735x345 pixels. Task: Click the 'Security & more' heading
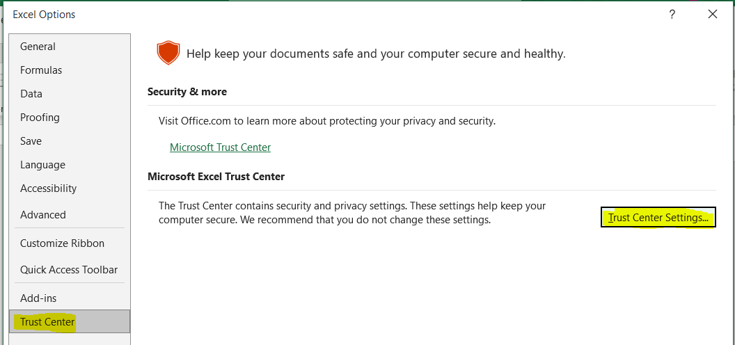[x=187, y=92]
